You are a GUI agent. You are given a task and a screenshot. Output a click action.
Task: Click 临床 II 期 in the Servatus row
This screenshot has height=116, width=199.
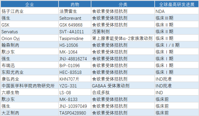(177, 32)
